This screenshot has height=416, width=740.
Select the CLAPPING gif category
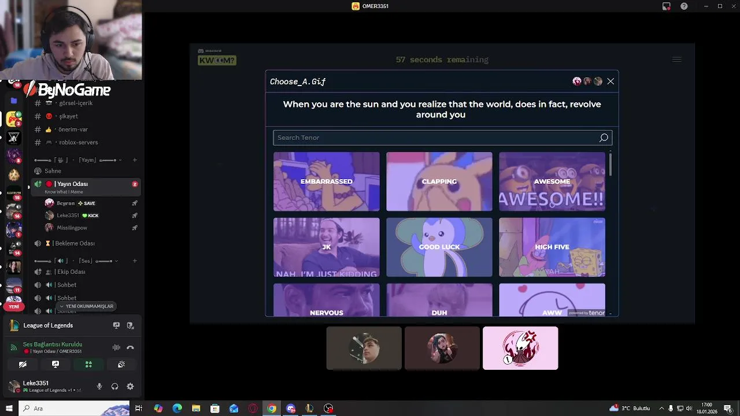(439, 181)
